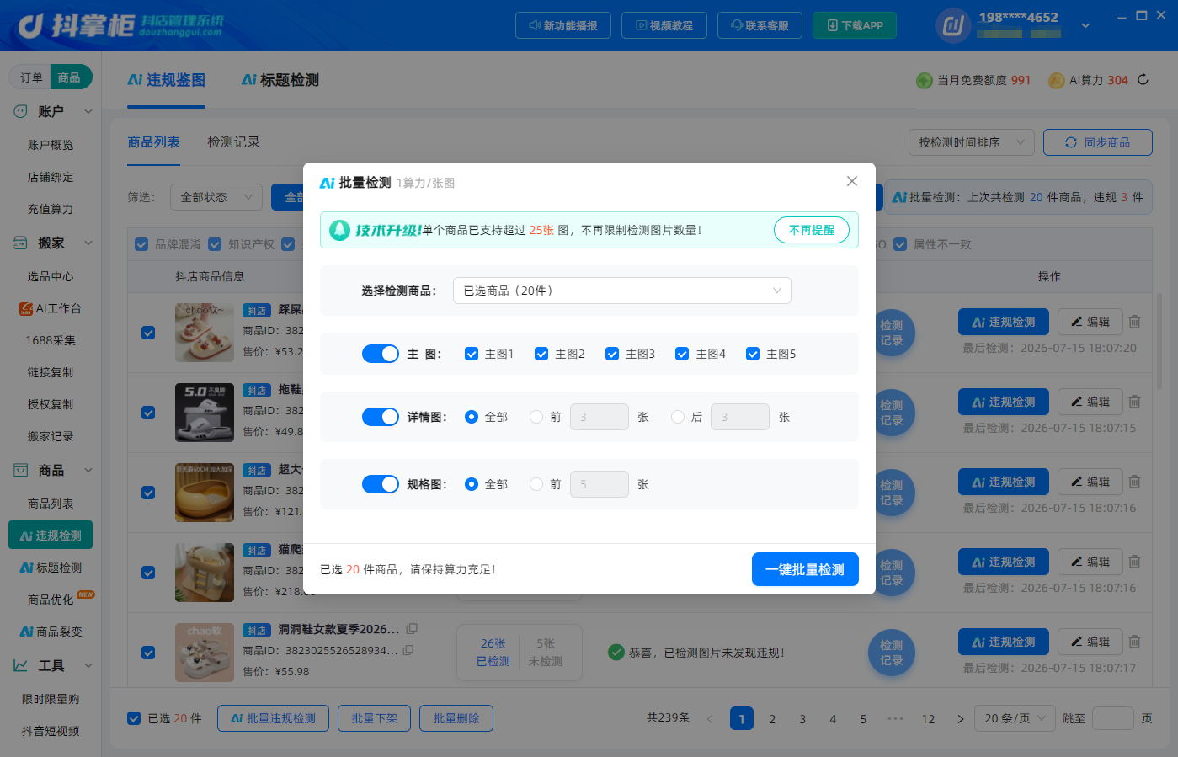The image size is (1178, 757).
Task: Select 规格图 前 radio option
Action: tap(536, 484)
